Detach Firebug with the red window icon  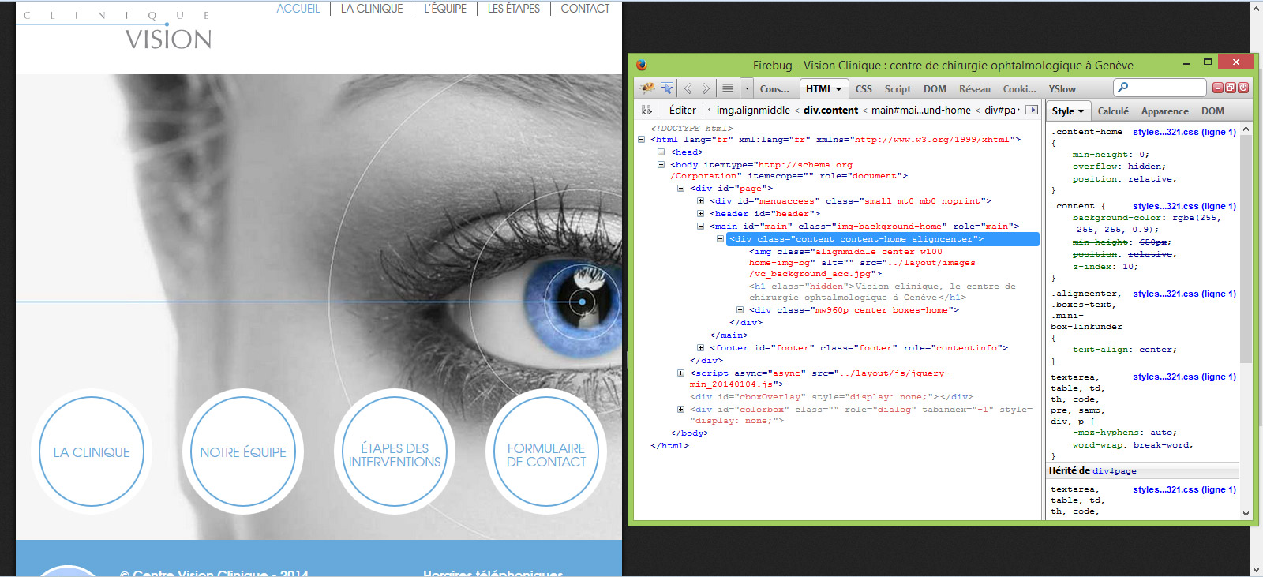tap(1231, 88)
